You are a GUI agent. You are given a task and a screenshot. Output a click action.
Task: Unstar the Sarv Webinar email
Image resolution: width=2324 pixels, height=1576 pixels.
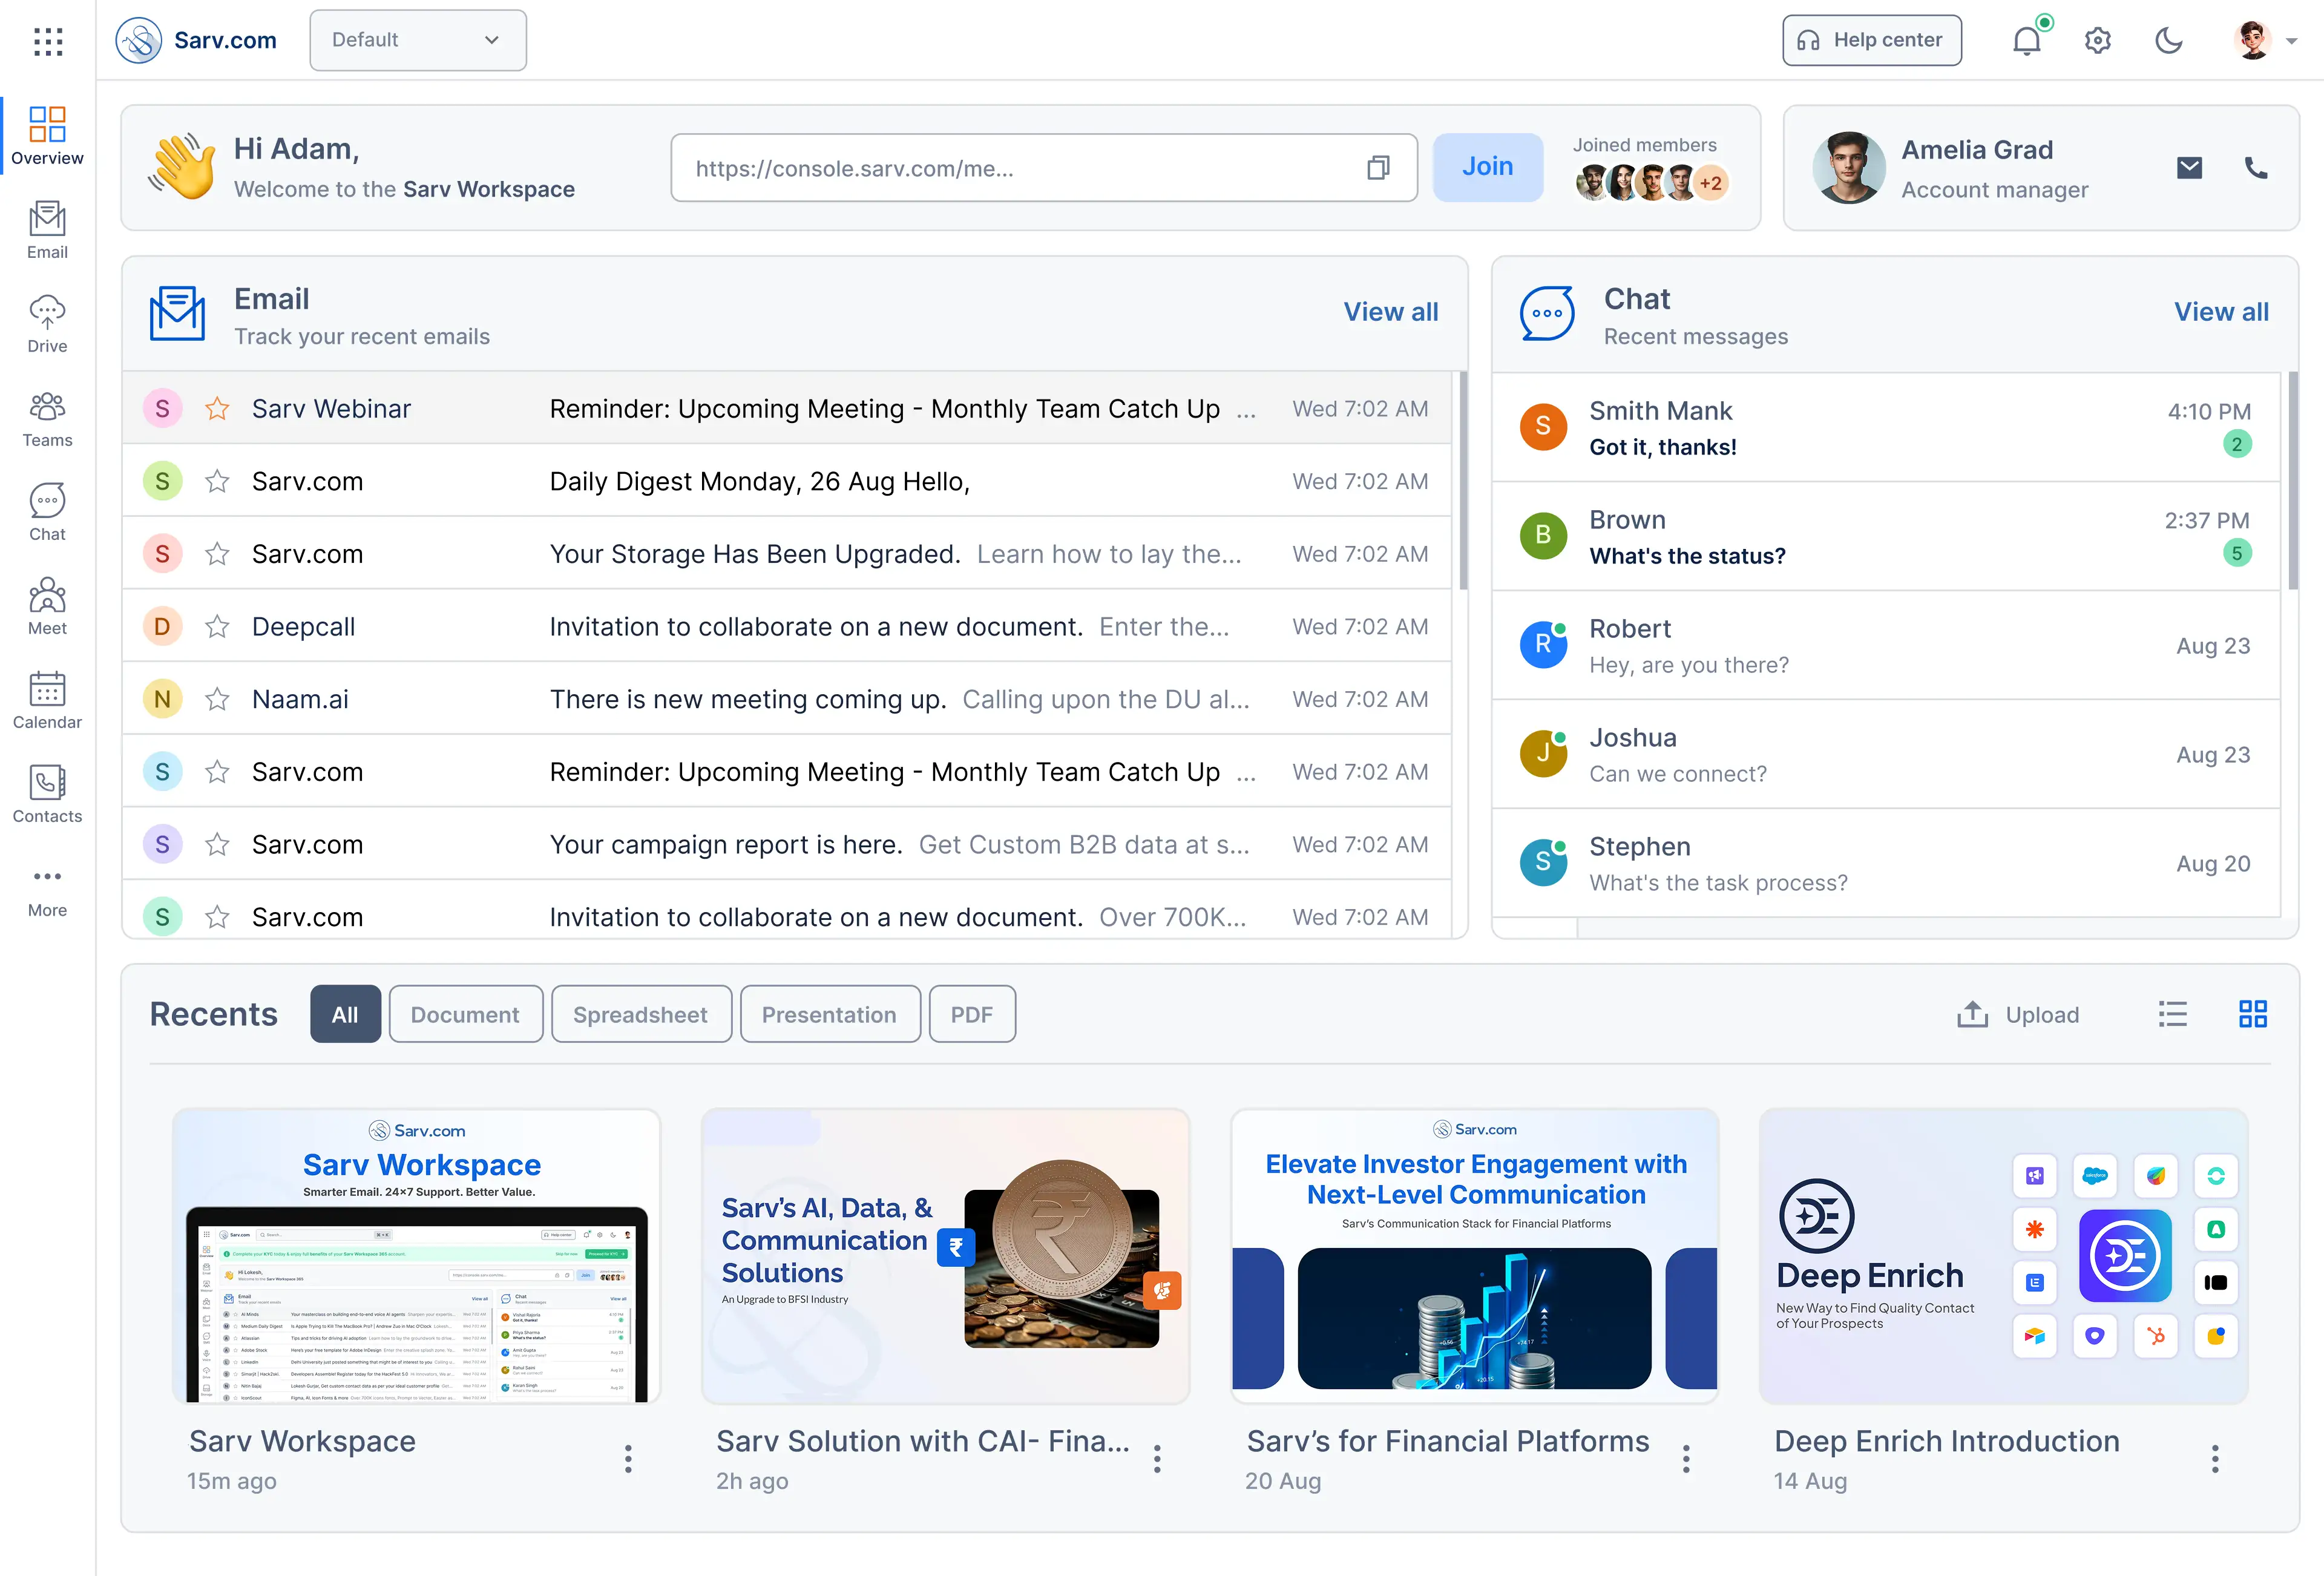click(x=217, y=409)
